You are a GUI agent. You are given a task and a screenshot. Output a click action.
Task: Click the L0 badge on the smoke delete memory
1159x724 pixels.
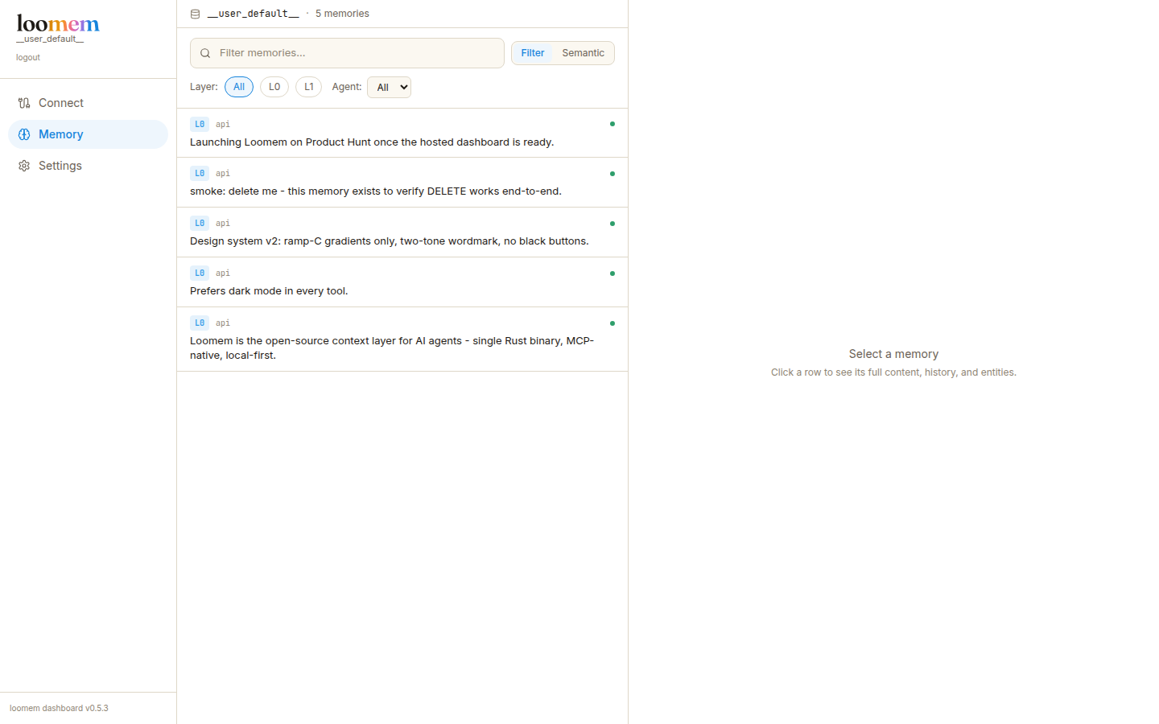coord(200,173)
